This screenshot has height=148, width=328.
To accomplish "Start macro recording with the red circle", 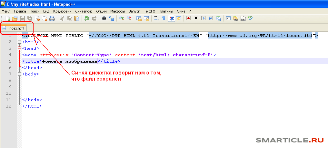I will pos(188,18).
